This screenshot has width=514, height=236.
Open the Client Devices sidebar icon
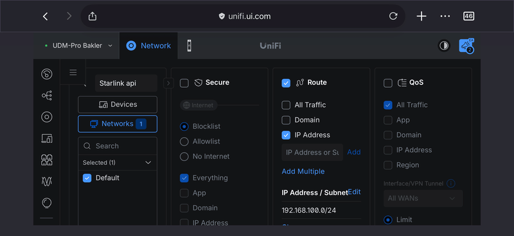(x=46, y=139)
